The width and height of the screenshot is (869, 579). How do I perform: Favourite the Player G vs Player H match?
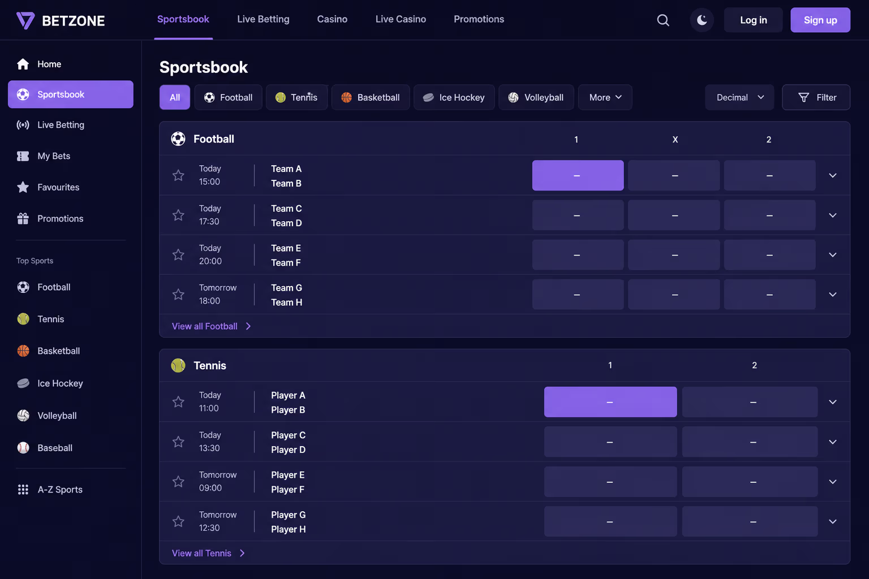coord(178,521)
